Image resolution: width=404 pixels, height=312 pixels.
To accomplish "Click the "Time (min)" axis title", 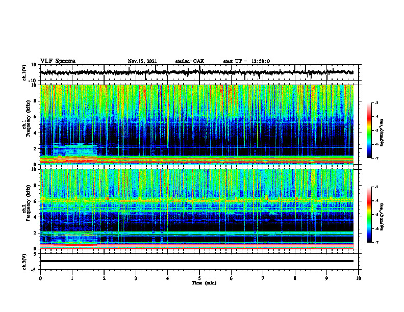I will (x=204, y=283).
